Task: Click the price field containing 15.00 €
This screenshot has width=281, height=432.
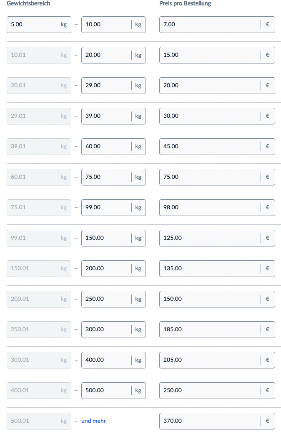Action: (210, 55)
